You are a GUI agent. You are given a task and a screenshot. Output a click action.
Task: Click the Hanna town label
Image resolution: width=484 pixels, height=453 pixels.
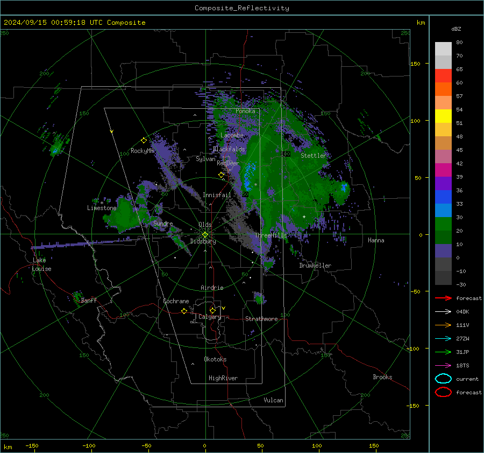376,240
